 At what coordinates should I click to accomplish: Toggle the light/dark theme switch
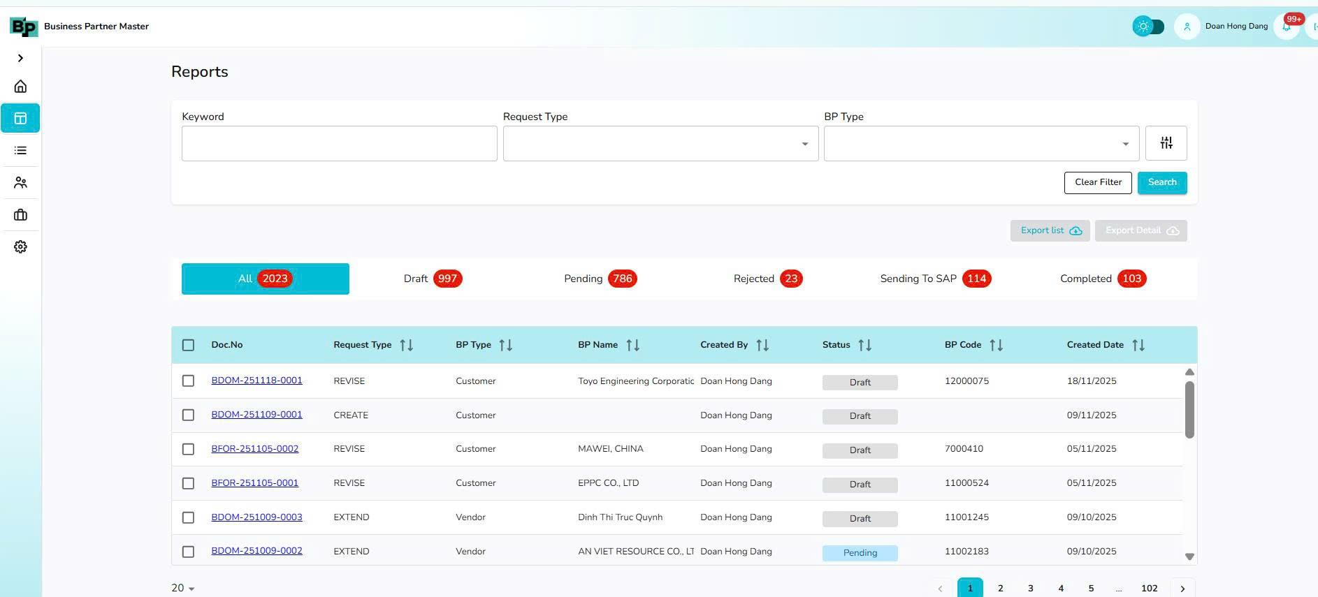1148,27
